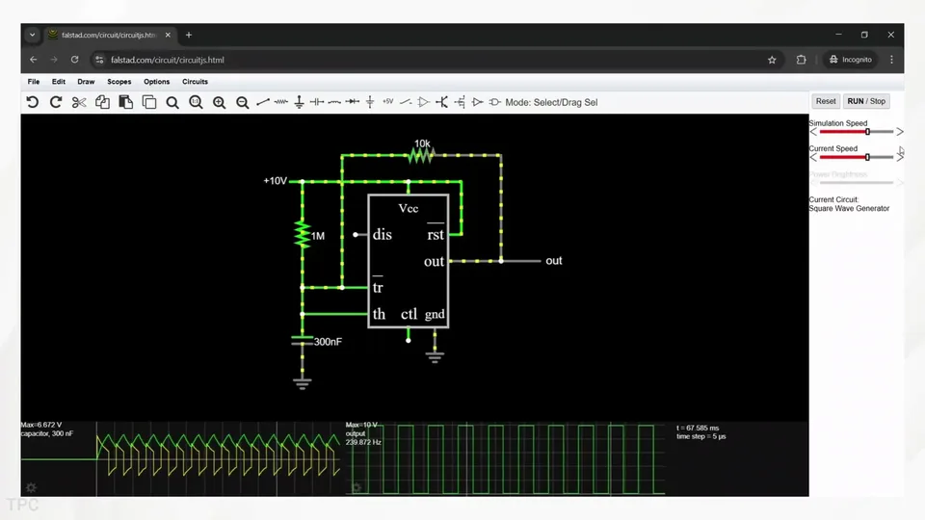
Task: Click the Duplicate icon
Action: click(149, 102)
